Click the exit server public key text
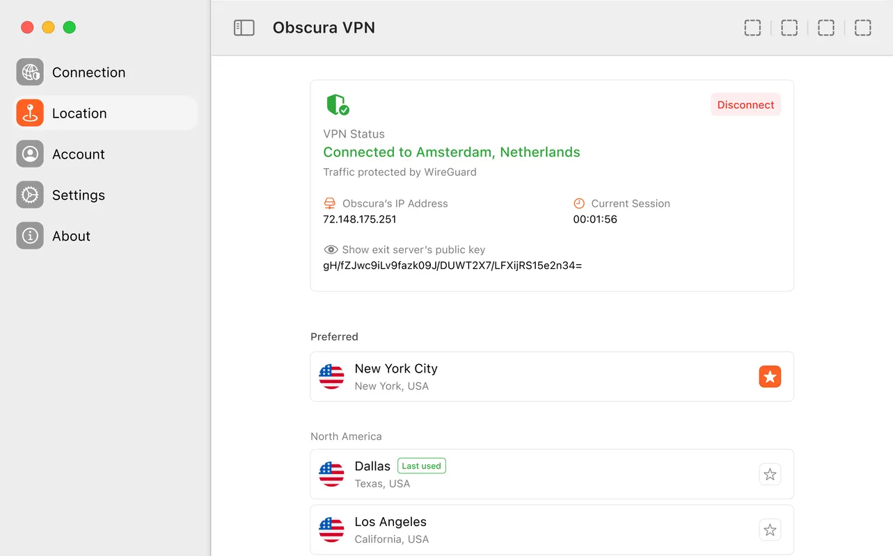The height and width of the screenshot is (556, 893). point(452,265)
